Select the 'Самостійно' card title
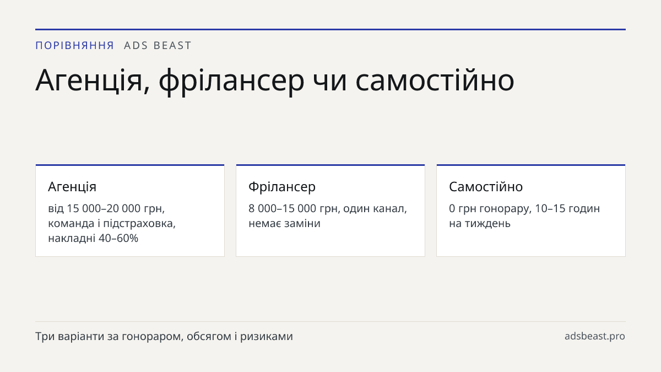Screen dimensions: 661x372 coord(486,186)
